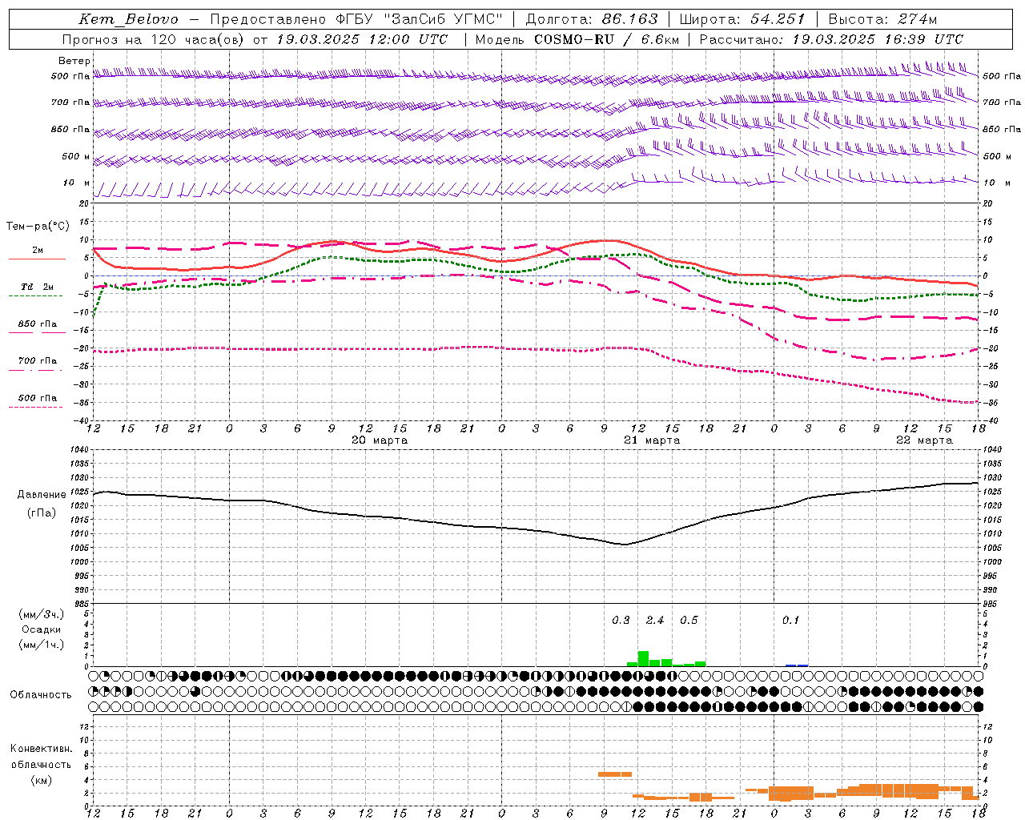Click the orange convective bar at 5 km height
The width and height of the screenshot is (1025, 820).
(615, 774)
